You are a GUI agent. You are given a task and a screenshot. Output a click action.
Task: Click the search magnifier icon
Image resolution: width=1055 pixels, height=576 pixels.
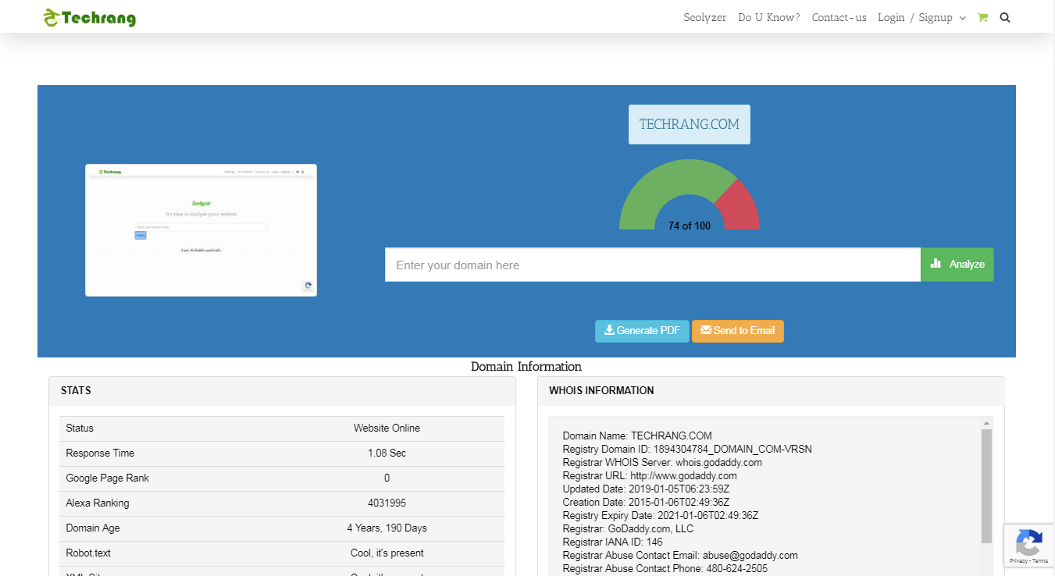coord(1005,18)
